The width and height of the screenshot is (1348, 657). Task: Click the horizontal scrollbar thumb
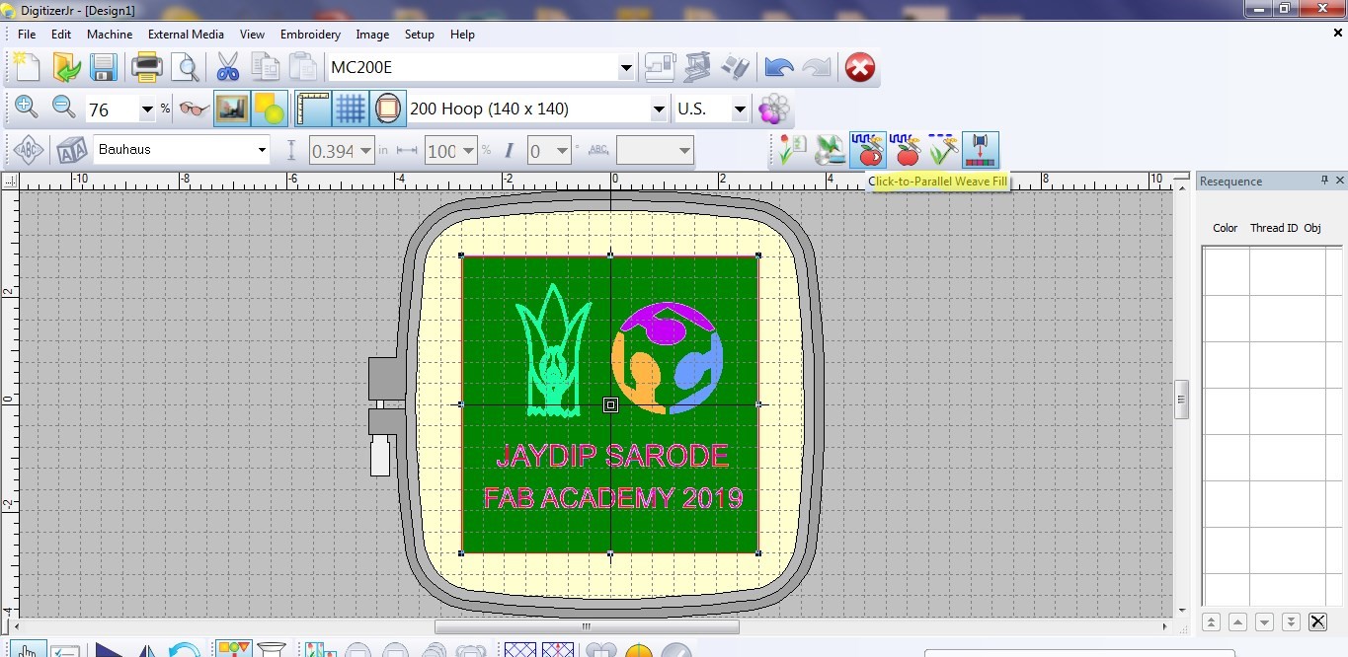pos(587,627)
